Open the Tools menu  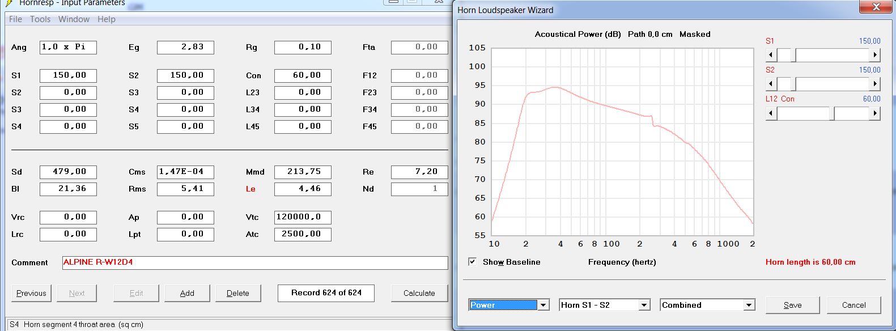(40, 19)
